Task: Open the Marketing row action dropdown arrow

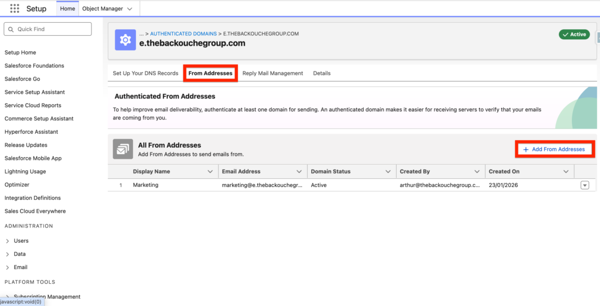Action: [584, 185]
